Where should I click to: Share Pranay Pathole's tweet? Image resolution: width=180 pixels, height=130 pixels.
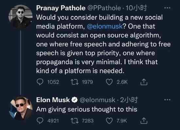pos(144,82)
